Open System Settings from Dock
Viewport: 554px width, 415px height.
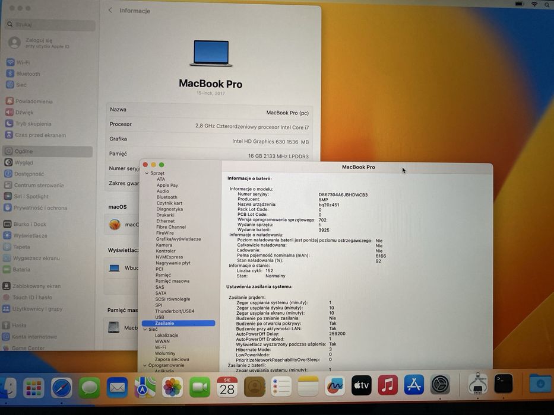[440, 384]
